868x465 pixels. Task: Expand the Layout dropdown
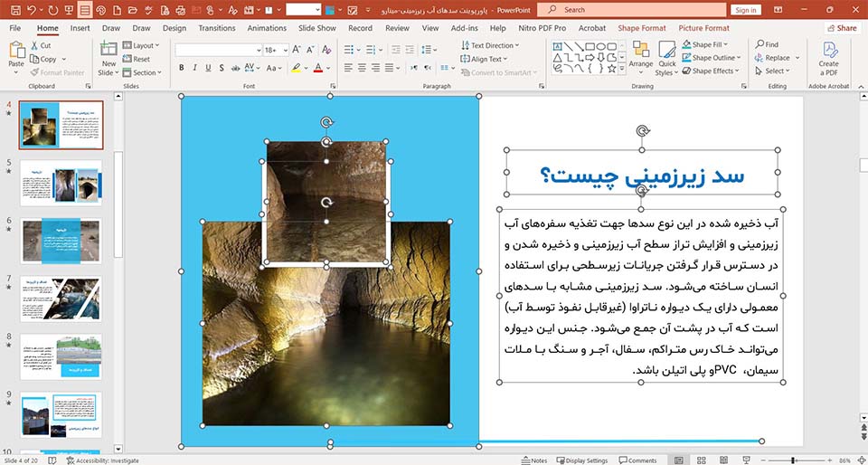coord(141,45)
